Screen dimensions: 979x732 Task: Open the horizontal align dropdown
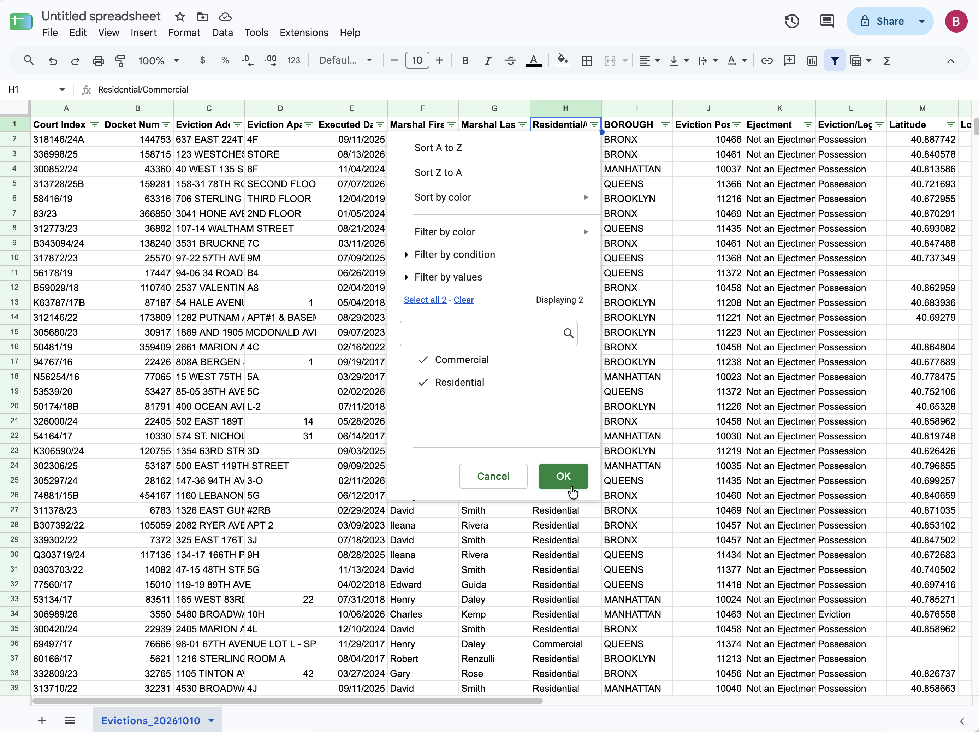tap(649, 61)
